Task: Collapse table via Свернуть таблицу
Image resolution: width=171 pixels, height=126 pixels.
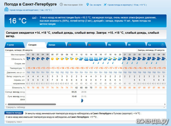Action: 15,107
